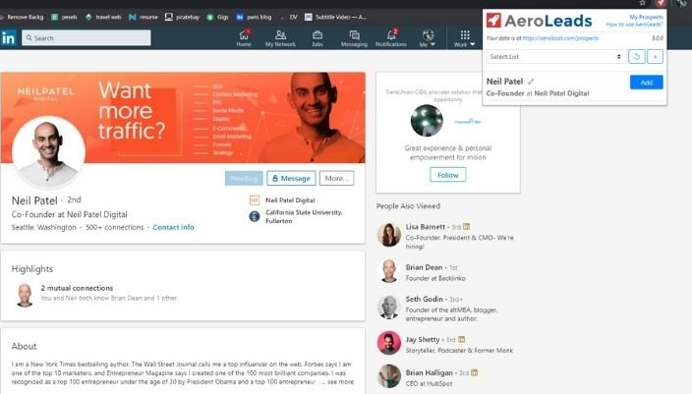Open the travel web bookmark
692x394 pixels.
pyautogui.click(x=103, y=18)
